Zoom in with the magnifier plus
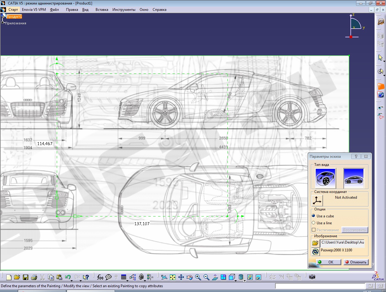This screenshot has height=292, width=386. tap(198, 277)
